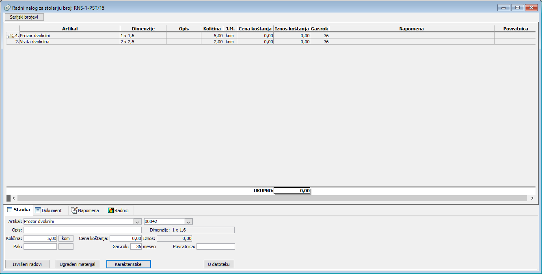The width and height of the screenshot is (542, 274).
Task: Click the left scroll arrow of the horizontal scrollbar
Action: coord(13,198)
